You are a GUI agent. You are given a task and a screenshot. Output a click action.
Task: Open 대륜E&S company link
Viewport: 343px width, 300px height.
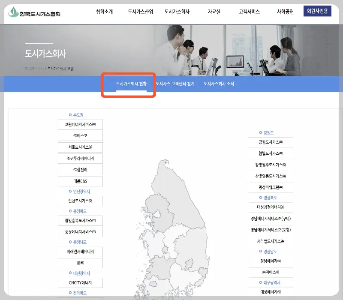click(x=80, y=181)
